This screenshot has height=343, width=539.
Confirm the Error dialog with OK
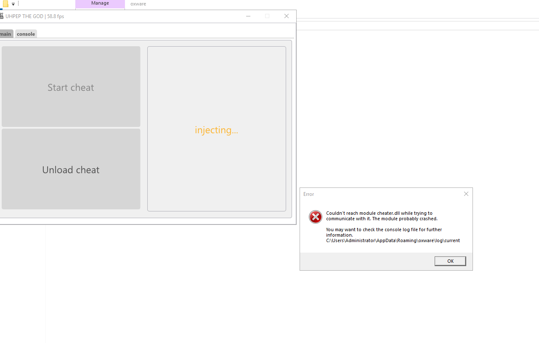pyautogui.click(x=450, y=261)
